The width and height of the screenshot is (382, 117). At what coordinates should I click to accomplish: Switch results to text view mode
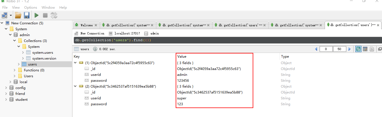(x=372, y=49)
